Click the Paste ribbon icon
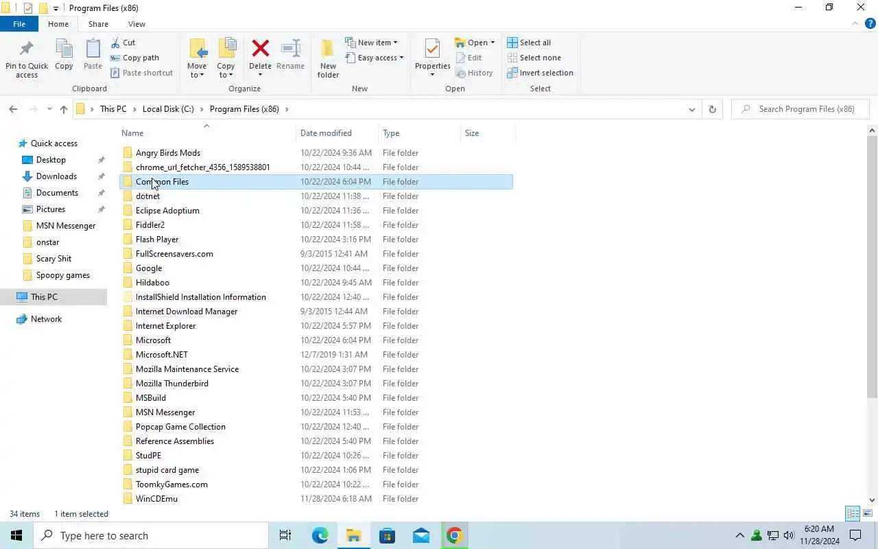This screenshot has height=549, width=878. (x=93, y=49)
